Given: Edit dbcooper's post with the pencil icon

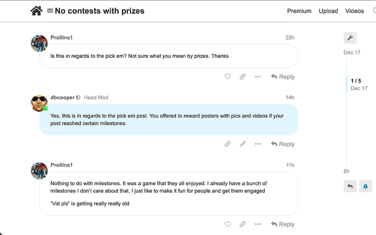Looking at the screenshot, I should [x=242, y=144].
